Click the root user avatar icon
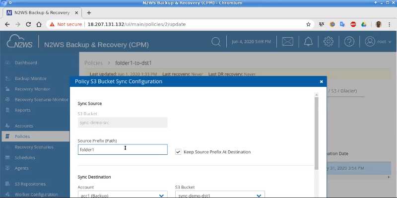The height and width of the screenshot is (198, 397). (370, 42)
